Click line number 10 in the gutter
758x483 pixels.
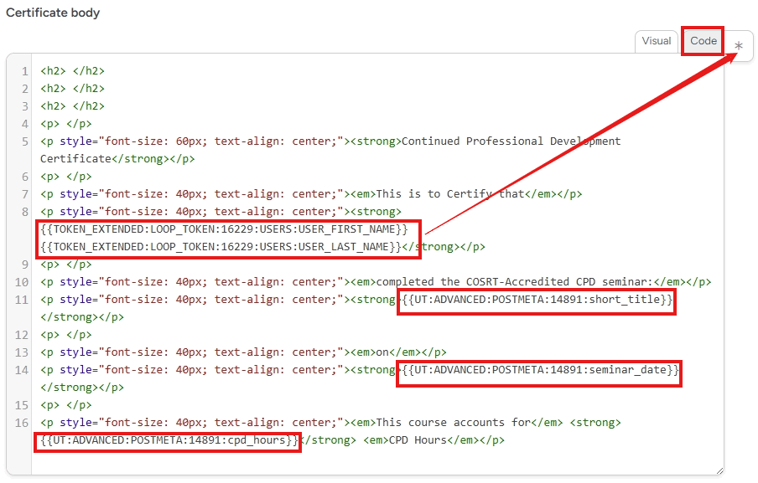[22, 282]
